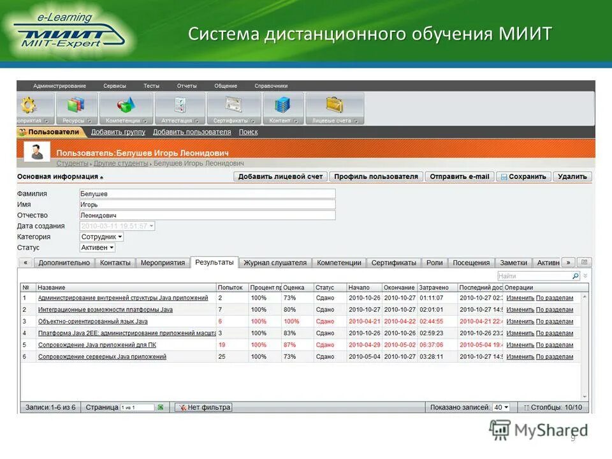Screen dimensions: 612x459
Task: Open the Показано записей 40 dropdown
Action: pos(501,407)
